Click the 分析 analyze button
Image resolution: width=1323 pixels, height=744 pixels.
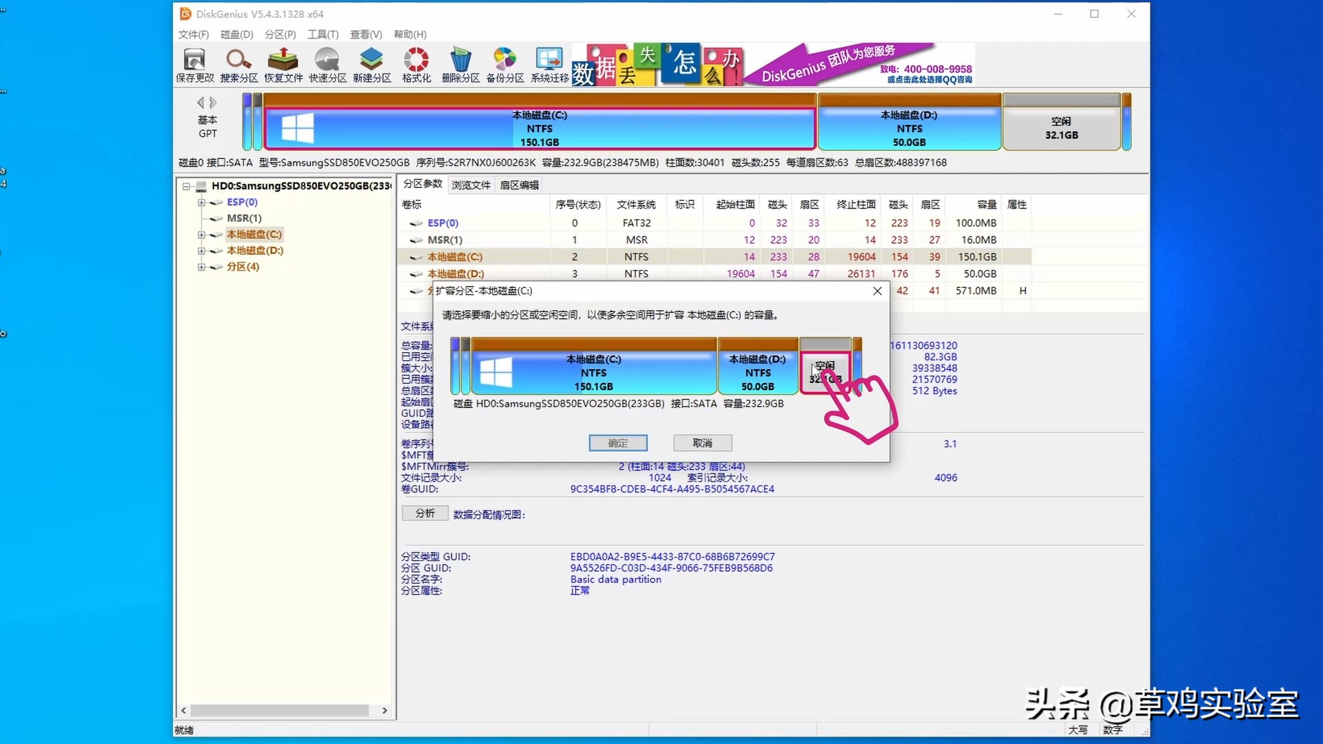(x=424, y=514)
